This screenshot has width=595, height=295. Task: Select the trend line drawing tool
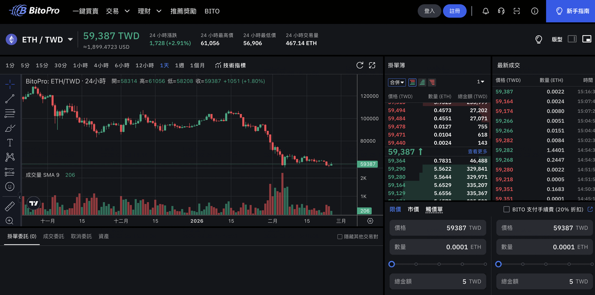click(10, 99)
